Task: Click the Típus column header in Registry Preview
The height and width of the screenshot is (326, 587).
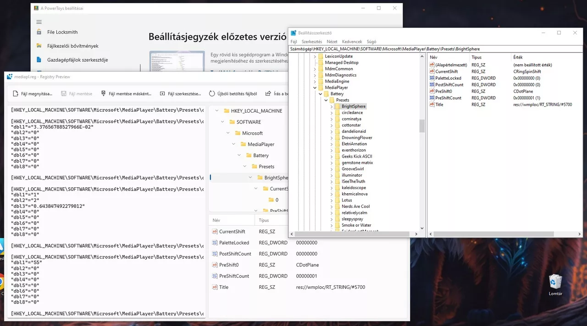Action: click(274, 220)
